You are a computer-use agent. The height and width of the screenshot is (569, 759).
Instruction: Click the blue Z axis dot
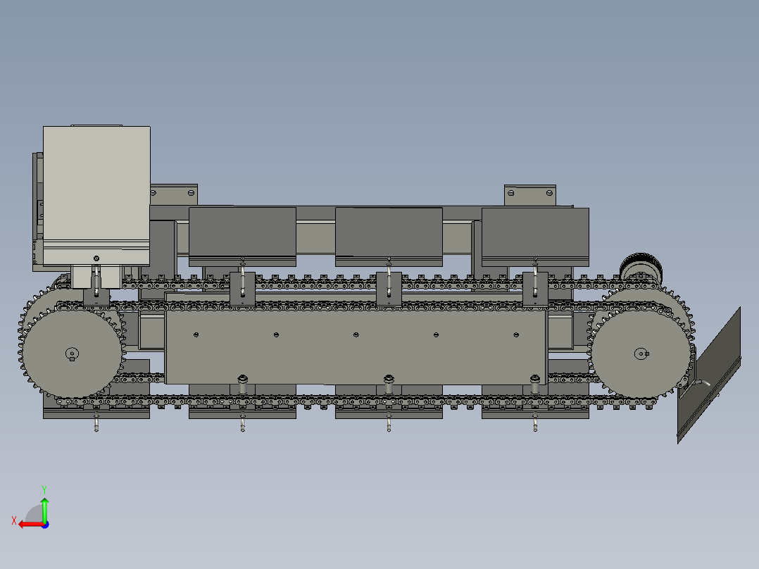(45, 525)
